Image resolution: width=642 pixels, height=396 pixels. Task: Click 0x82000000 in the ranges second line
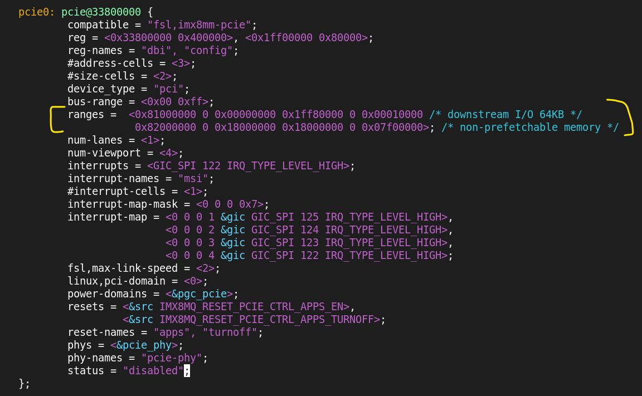[x=166, y=127]
